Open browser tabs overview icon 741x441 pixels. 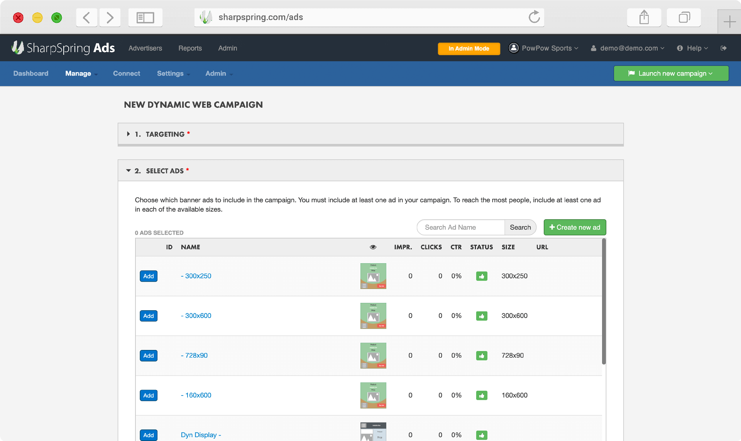(684, 17)
